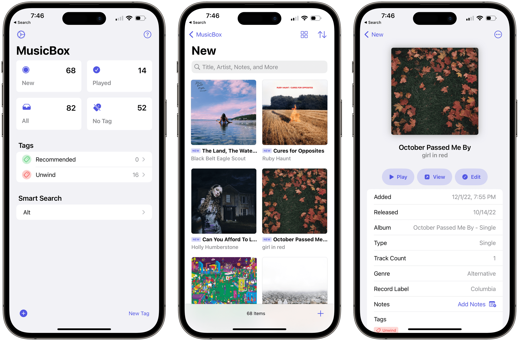Tap the settings gear icon
Screen dimensions: 519x341
pos(22,35)
